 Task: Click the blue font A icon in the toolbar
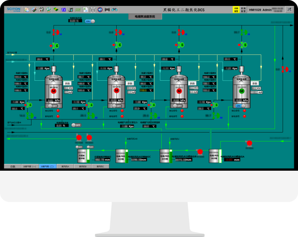(63, 9)
